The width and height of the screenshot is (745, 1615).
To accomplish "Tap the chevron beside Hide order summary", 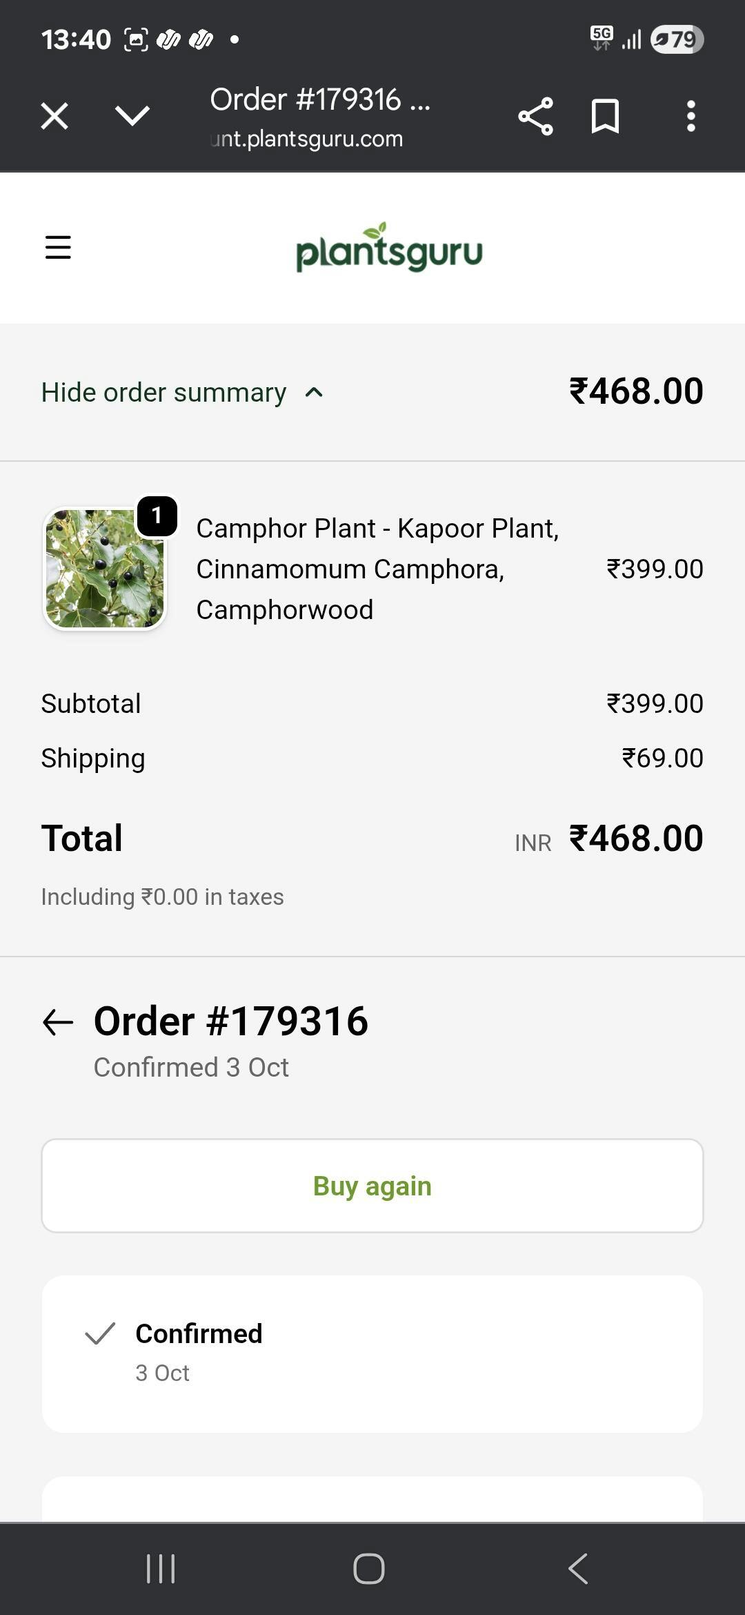I will pyautogui.click(x=314, y=393).
